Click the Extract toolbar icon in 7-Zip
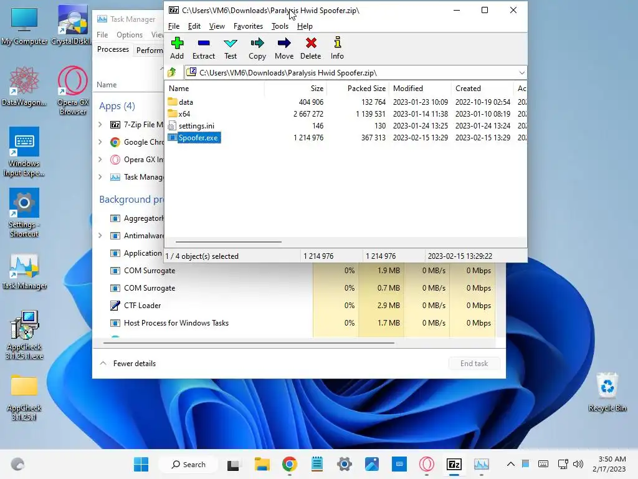This screenshot has height=479, width=638. tap(204, 48)
